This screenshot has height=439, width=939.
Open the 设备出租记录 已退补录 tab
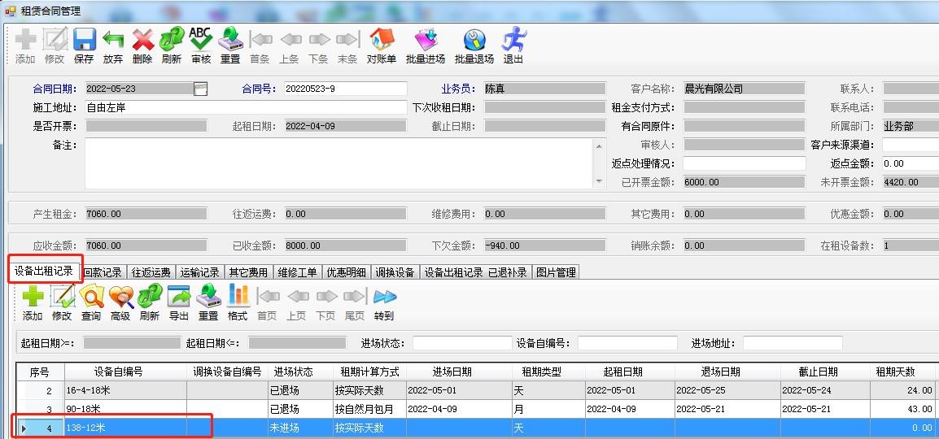click(x=476, y=272)
